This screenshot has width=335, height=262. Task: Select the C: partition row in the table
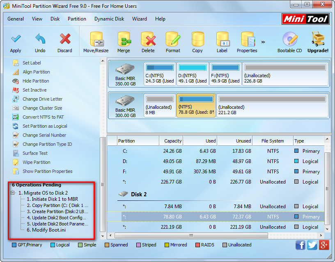click(x=216, y=151)
